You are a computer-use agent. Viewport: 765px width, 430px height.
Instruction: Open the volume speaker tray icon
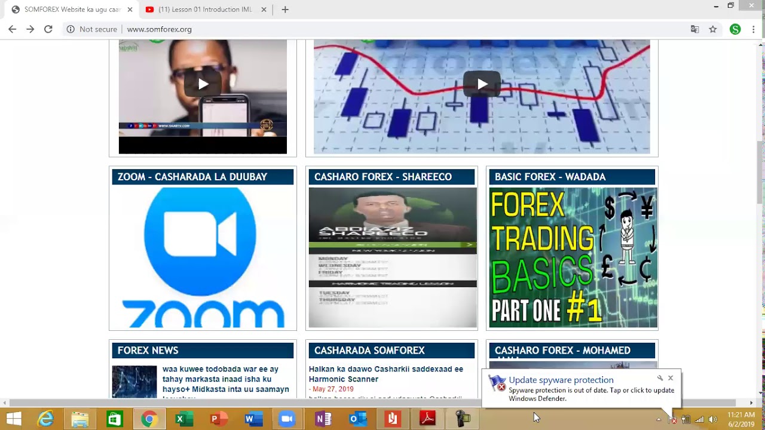712,419
